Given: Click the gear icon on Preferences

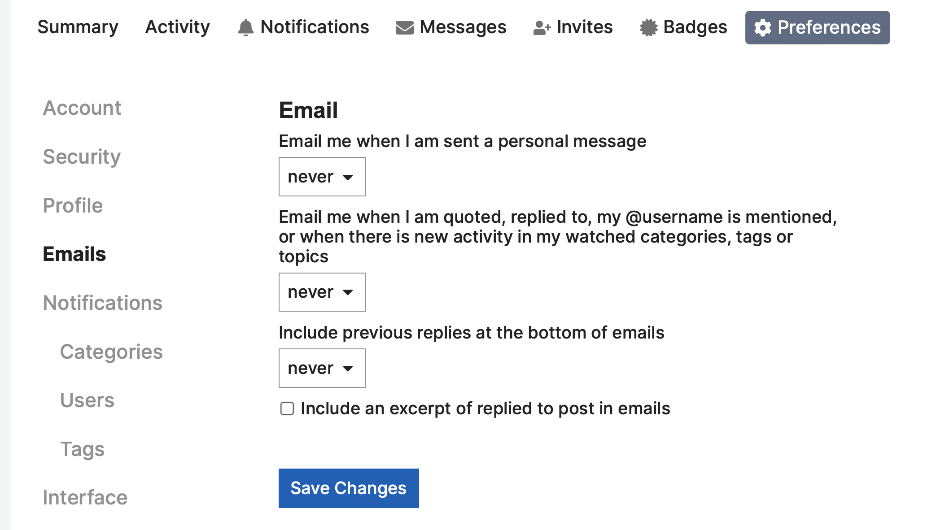Looking at the screenshot, I should [762, 28].
